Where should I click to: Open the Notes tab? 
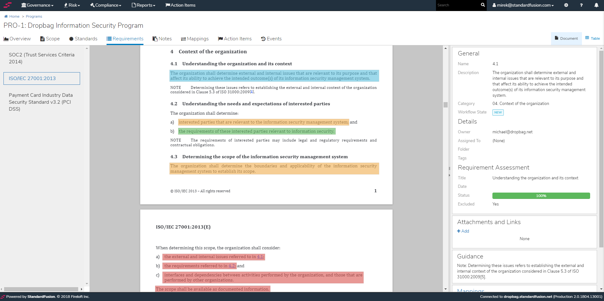(x=162, y=39)
